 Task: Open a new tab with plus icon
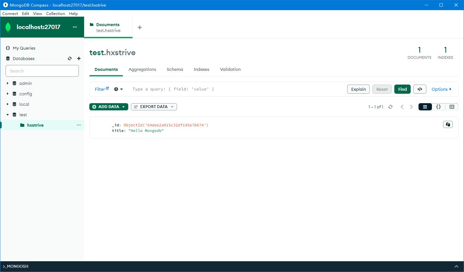[x=140, y=27]
